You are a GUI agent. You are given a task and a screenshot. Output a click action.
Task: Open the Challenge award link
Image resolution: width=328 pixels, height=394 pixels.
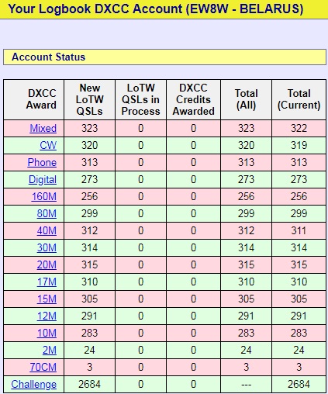[33, 385]
